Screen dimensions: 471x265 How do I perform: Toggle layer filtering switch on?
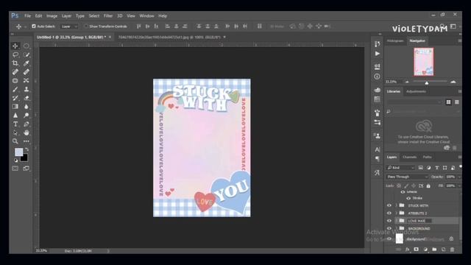click(x=461, y=167)
